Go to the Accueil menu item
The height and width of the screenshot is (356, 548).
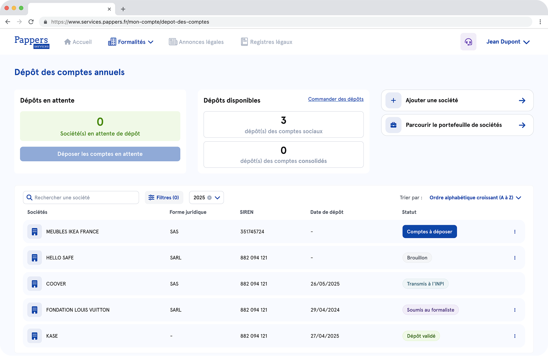(78, 42)
